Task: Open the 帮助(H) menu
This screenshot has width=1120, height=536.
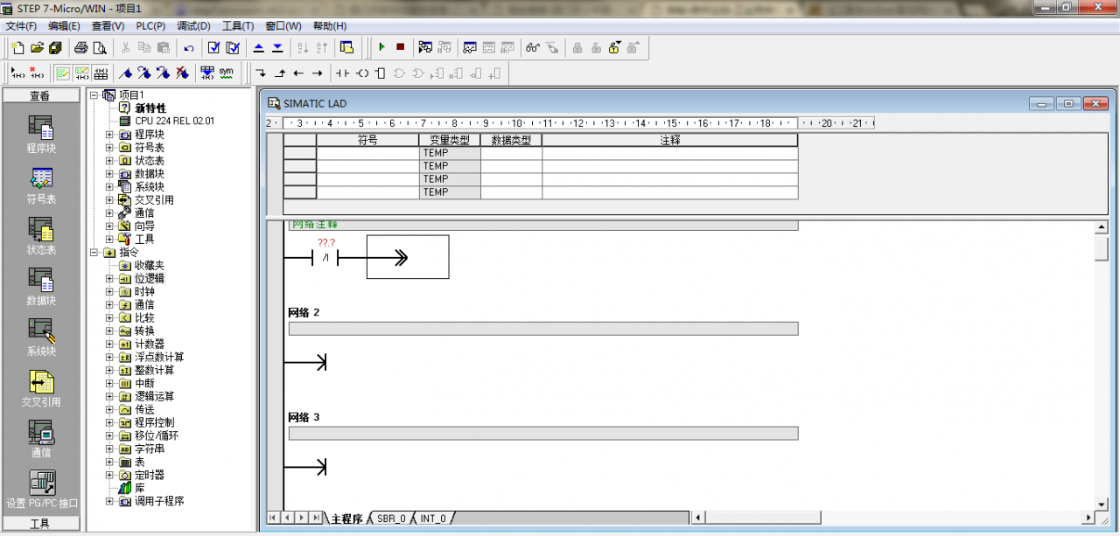Action: 329,26
